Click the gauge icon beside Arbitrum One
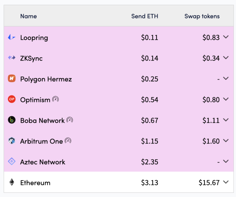This screenshot has height=197, width=236. 68,141
